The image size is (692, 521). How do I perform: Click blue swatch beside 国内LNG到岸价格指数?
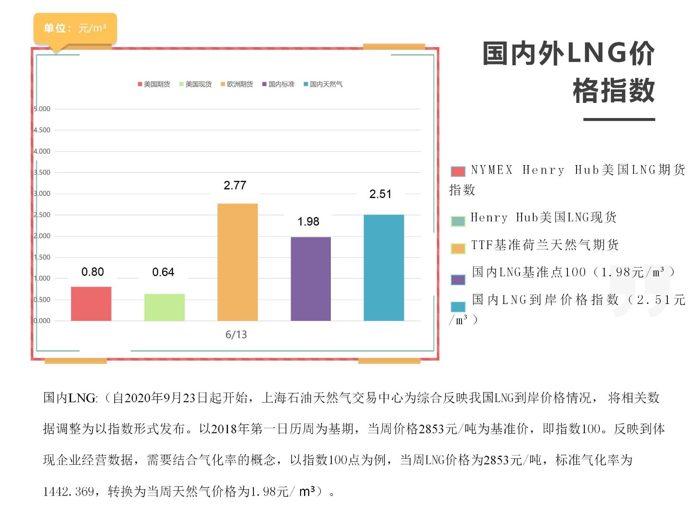[458, 307]
